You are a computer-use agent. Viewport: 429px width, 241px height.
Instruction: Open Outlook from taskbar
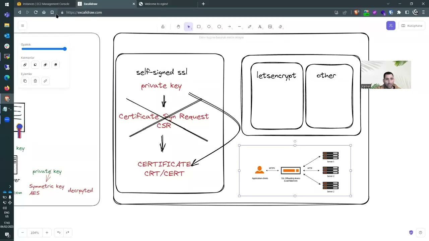(7, 35)
